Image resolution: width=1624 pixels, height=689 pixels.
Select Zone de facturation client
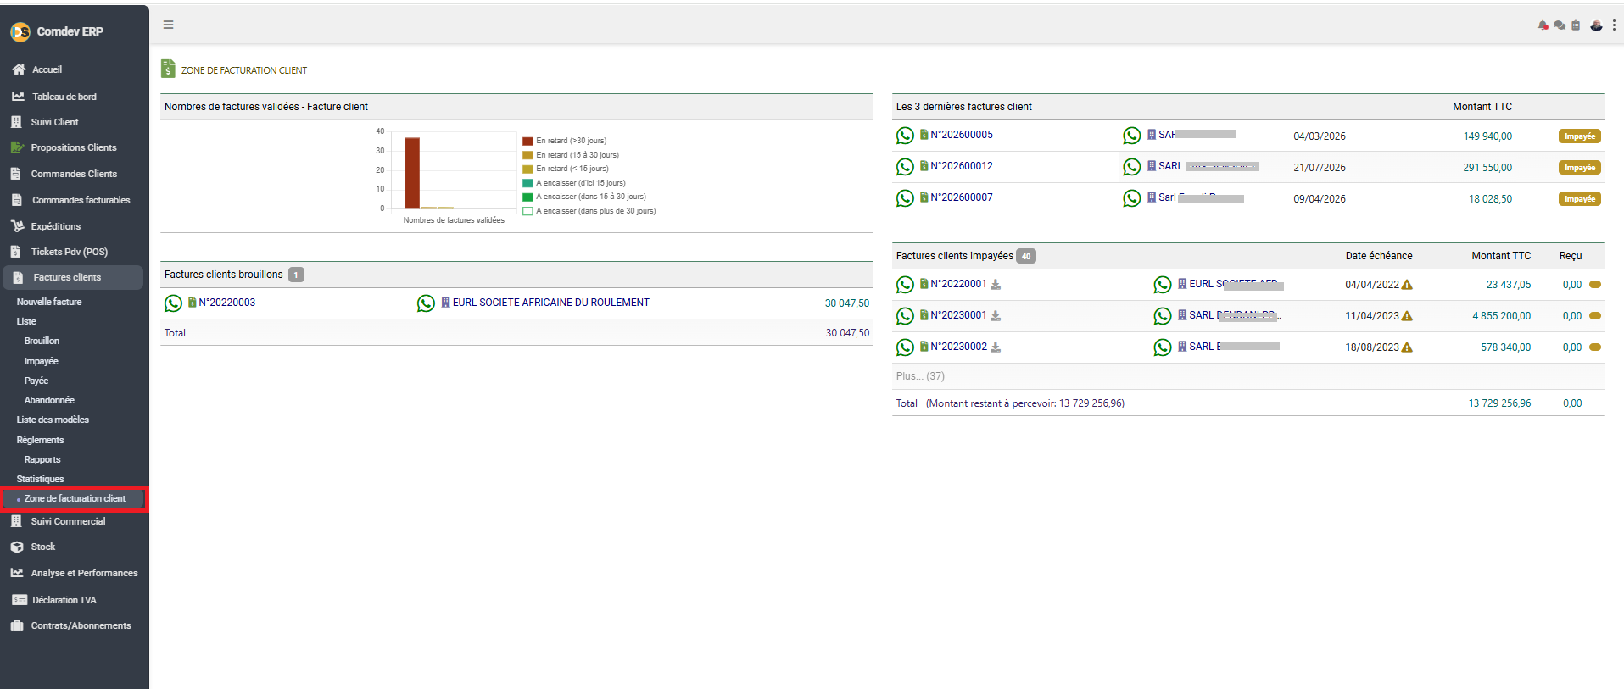coord(75,498)
